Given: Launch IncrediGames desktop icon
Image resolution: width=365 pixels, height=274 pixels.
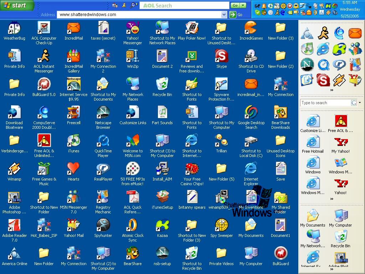Looking at the screenshot, I should (251, 31).
